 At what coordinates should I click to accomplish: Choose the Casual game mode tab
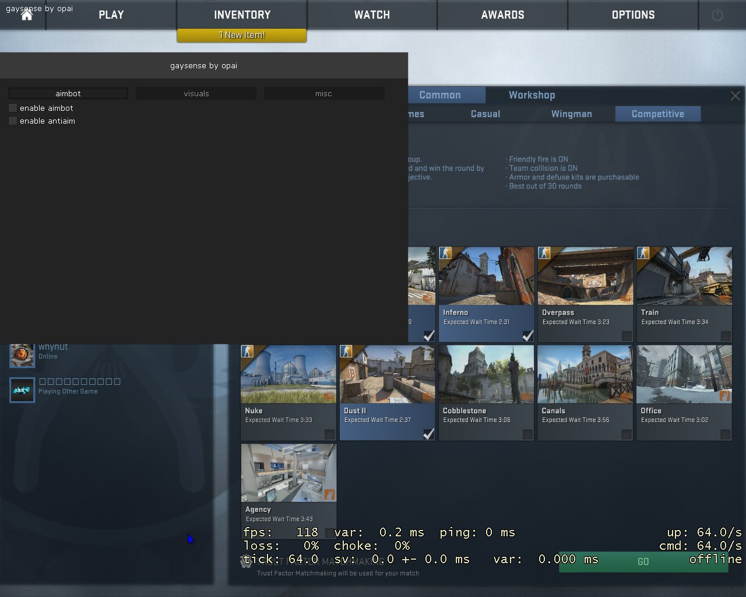point(485,114)
